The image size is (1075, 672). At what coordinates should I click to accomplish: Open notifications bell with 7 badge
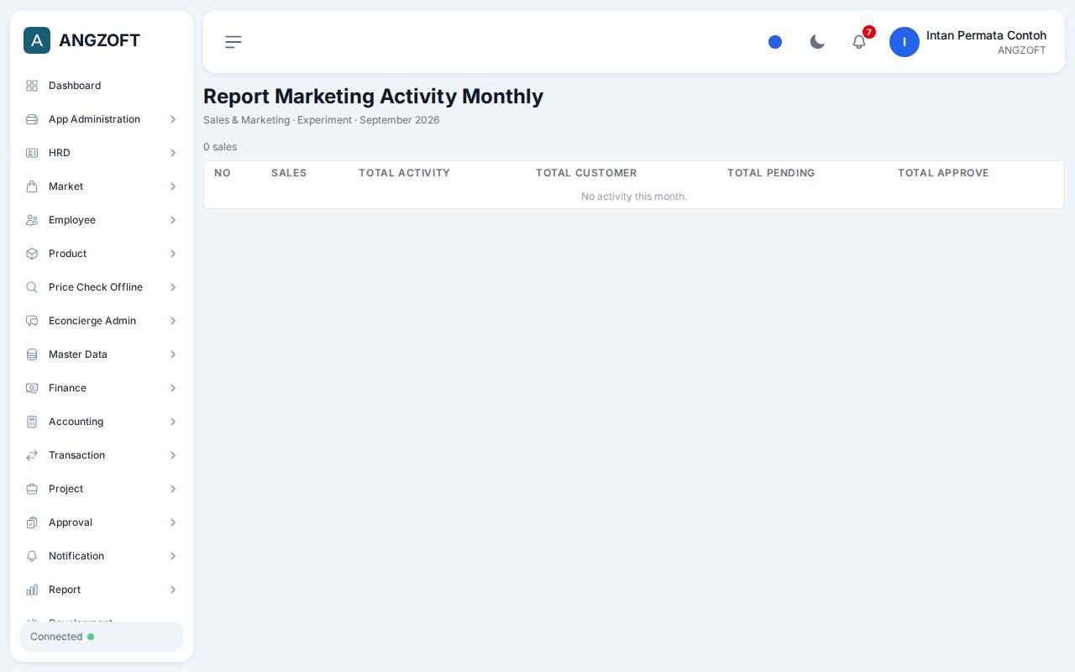coord(859,42)
